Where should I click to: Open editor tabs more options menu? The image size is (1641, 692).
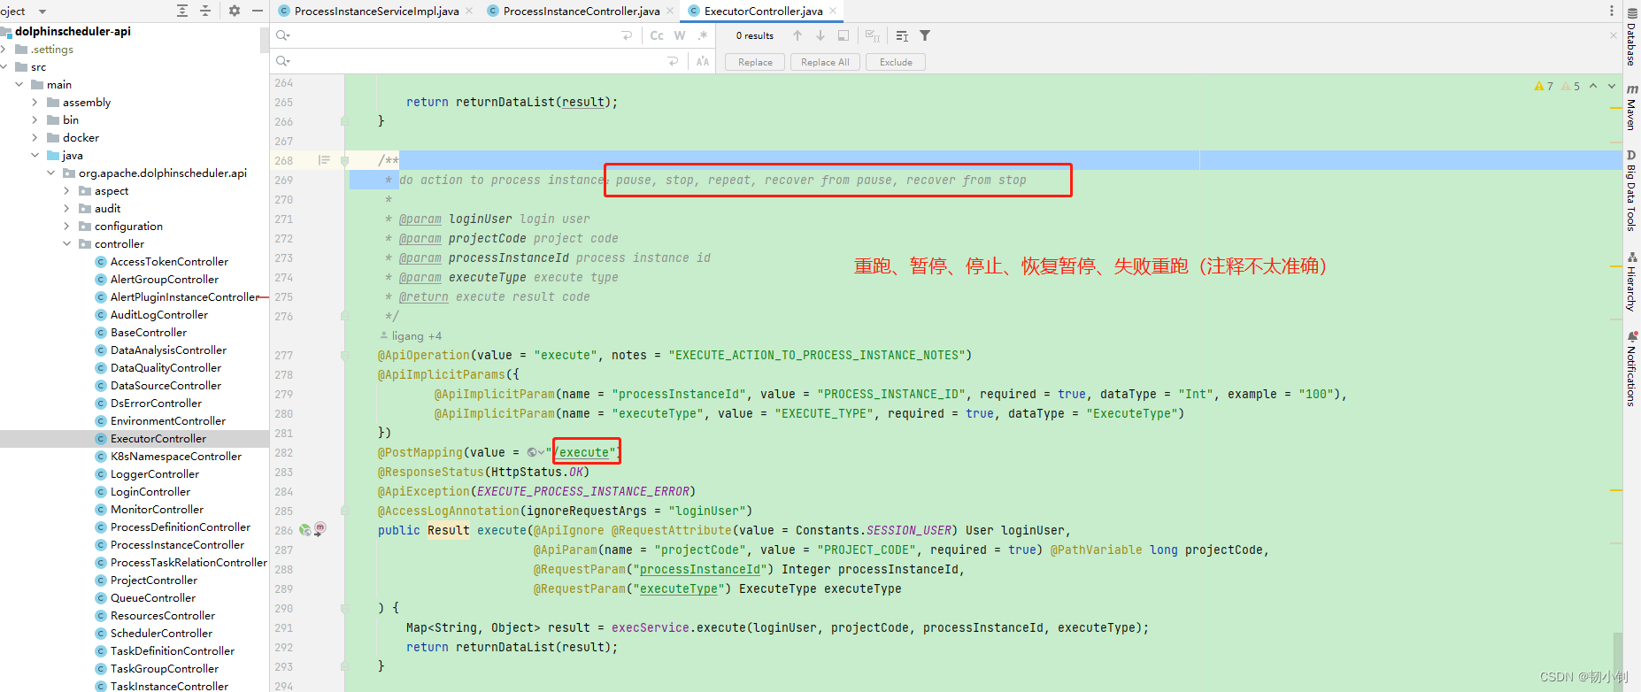(x=1611, y=11)
